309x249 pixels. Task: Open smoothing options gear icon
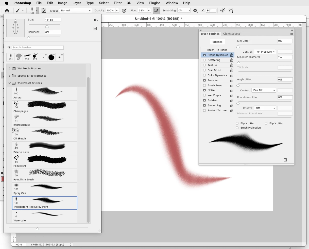point(195,11)
